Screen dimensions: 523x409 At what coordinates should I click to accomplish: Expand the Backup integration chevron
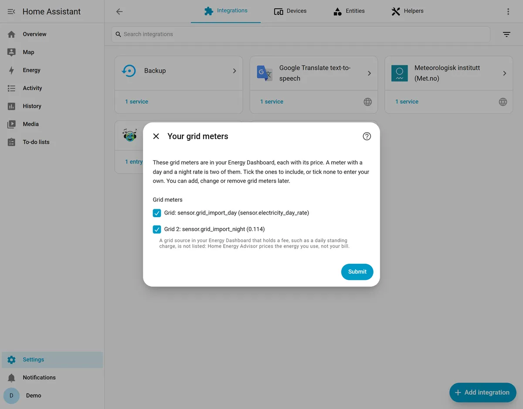234,71
